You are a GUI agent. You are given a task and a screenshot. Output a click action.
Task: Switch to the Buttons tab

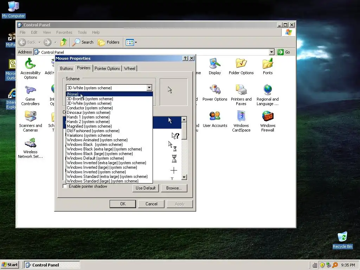(x=66, y=69)
